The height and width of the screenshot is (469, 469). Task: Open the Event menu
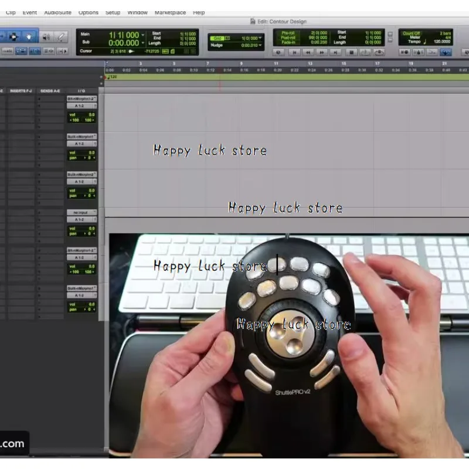(x=30, y=12)
